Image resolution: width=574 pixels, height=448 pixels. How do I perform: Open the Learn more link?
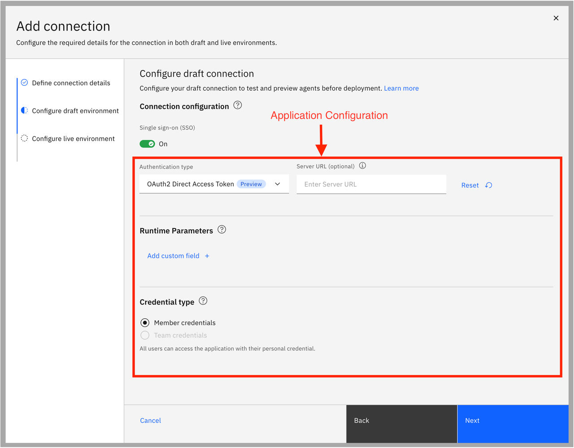click(x=401, y=88)
